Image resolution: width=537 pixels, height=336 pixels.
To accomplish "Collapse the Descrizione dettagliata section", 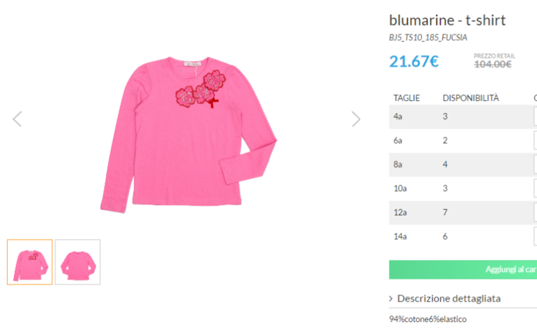I will click(448, 298).
